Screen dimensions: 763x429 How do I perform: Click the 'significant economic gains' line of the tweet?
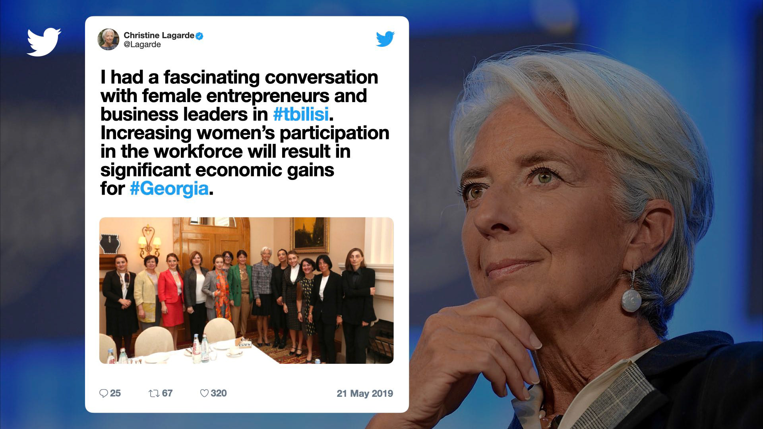pyautogui.click(x=217, y=170)
